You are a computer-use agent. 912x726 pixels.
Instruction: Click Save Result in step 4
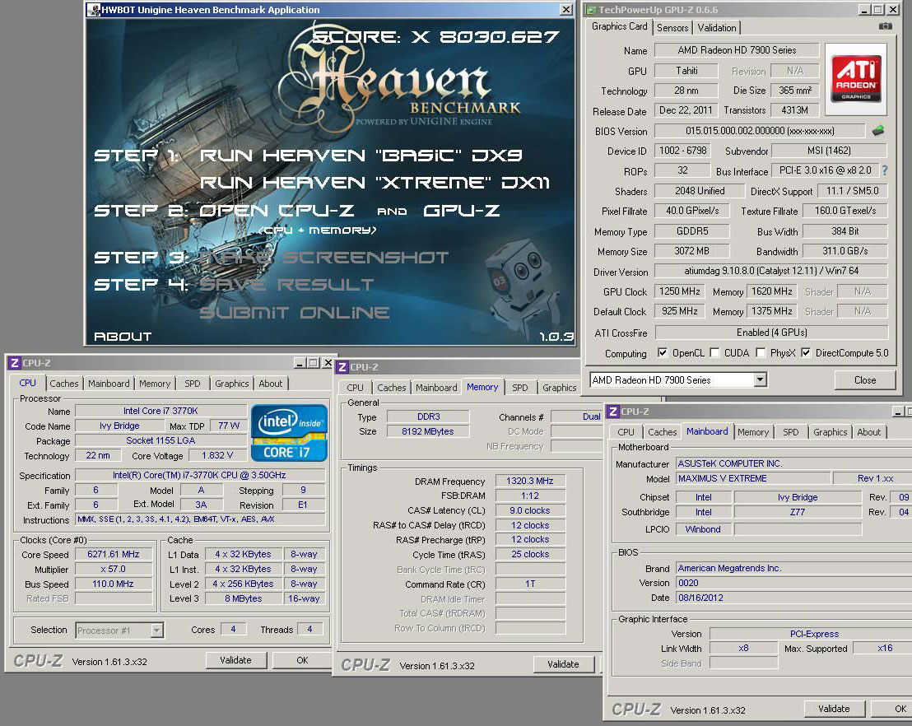pos(286,285)
